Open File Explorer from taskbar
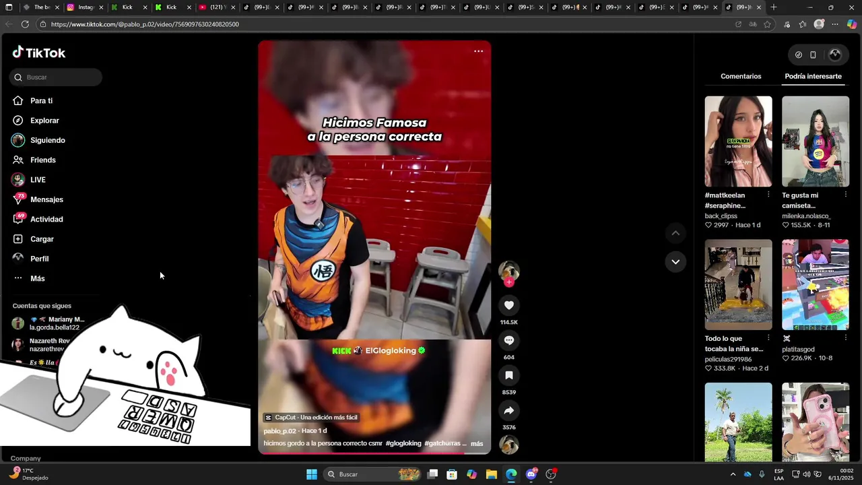 click(x=491, y=474)
